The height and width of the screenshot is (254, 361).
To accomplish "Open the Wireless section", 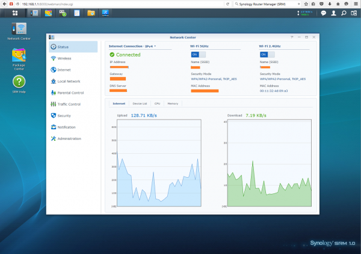I will tap(73, 58).
